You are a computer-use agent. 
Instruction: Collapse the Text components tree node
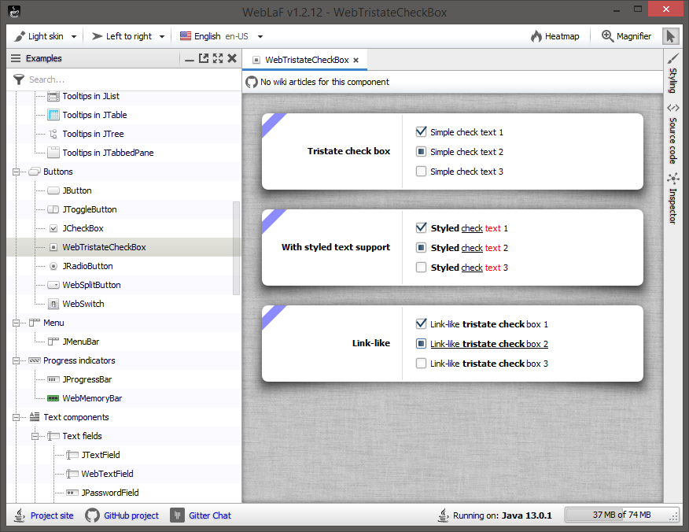pos(16,418)
